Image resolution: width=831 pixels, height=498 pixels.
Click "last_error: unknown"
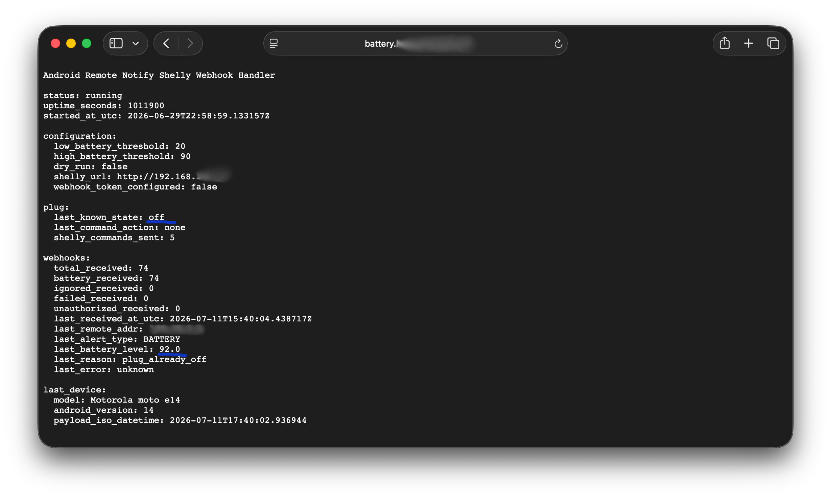point(104,369)
